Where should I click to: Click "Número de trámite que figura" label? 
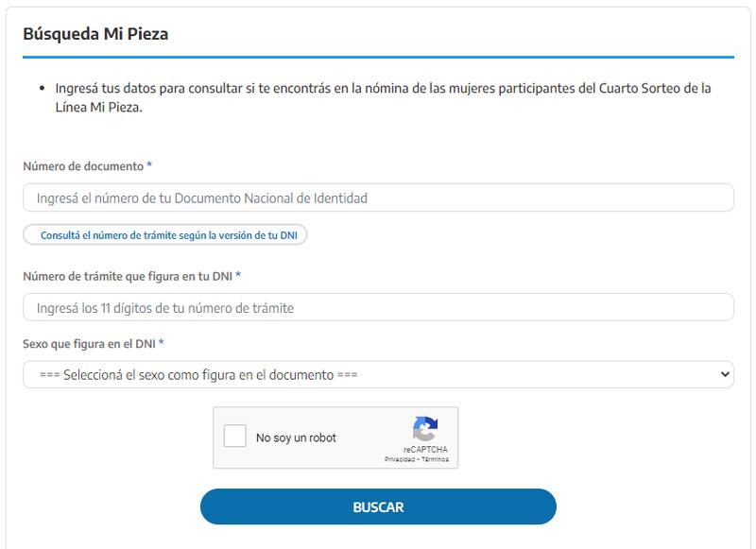[127, 276]
